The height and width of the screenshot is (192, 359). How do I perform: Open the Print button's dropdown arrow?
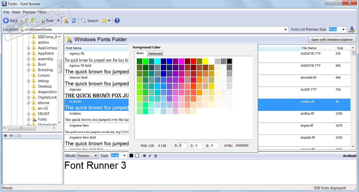[58, 21]
